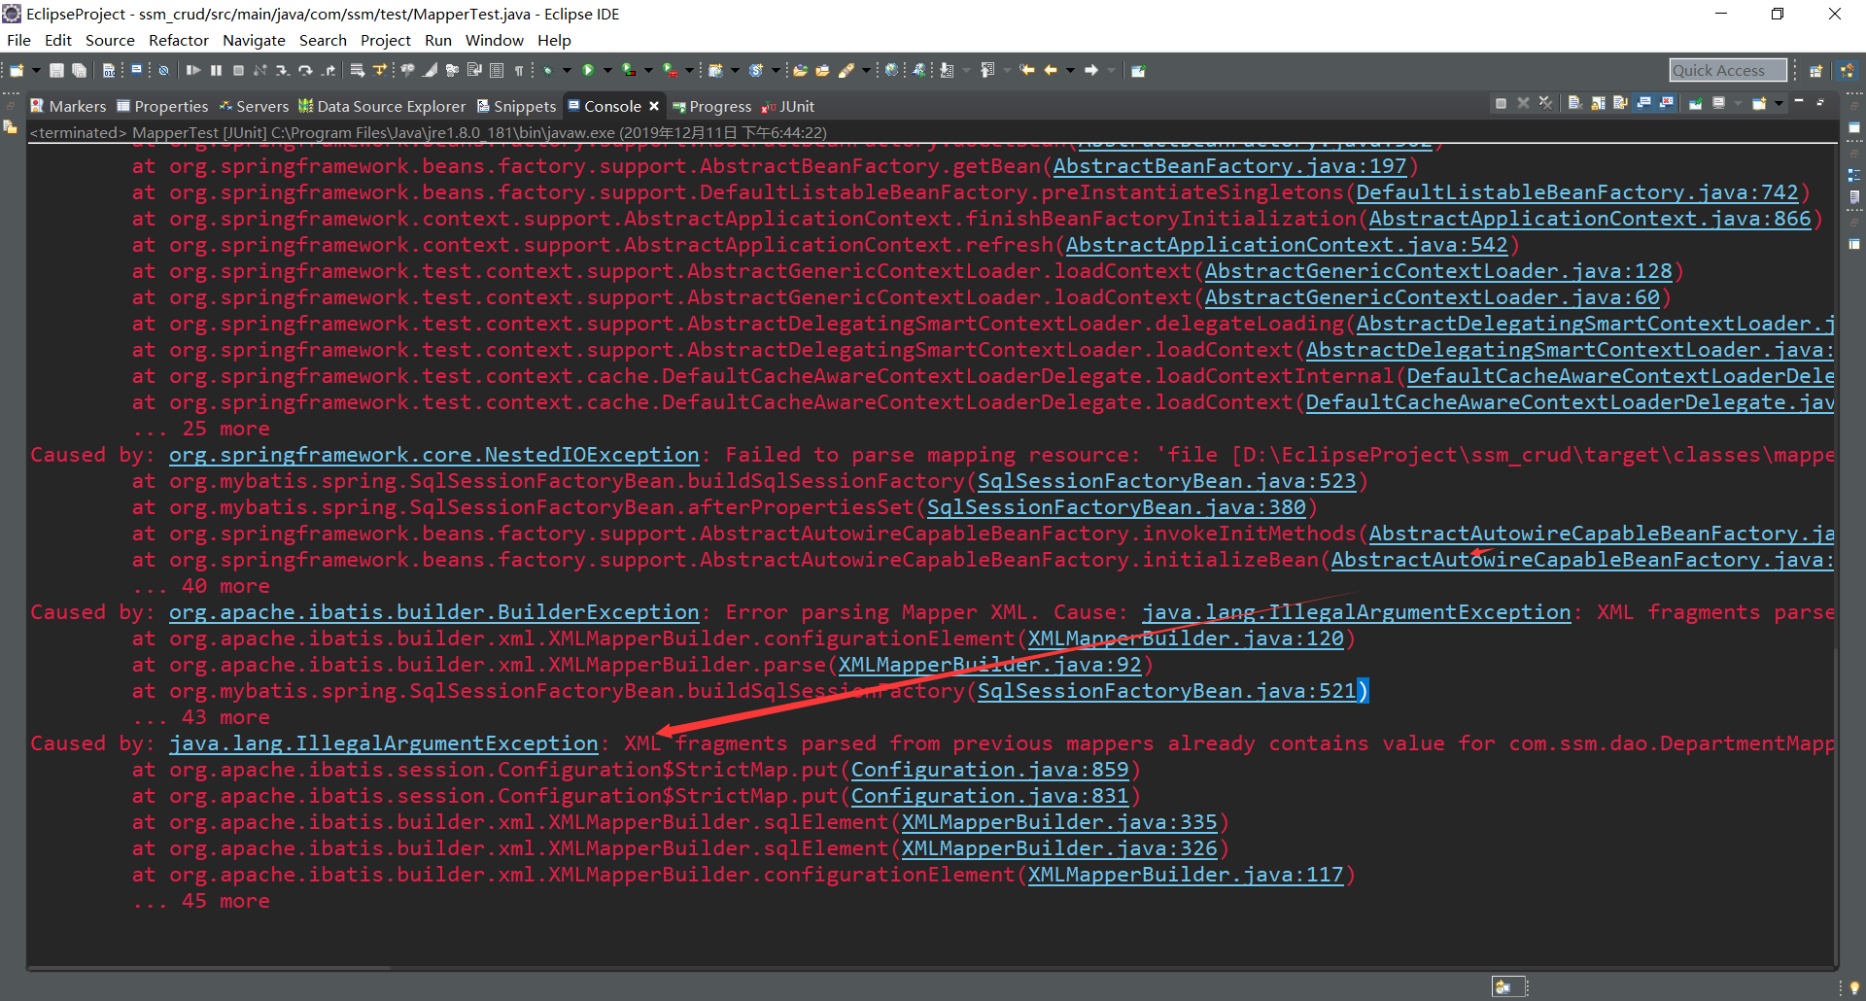Image resolution: width=1866 pixels, height=1001 pixels.
Task: Click Remove All Terminated Launches icon
Action: [1545, 103]
